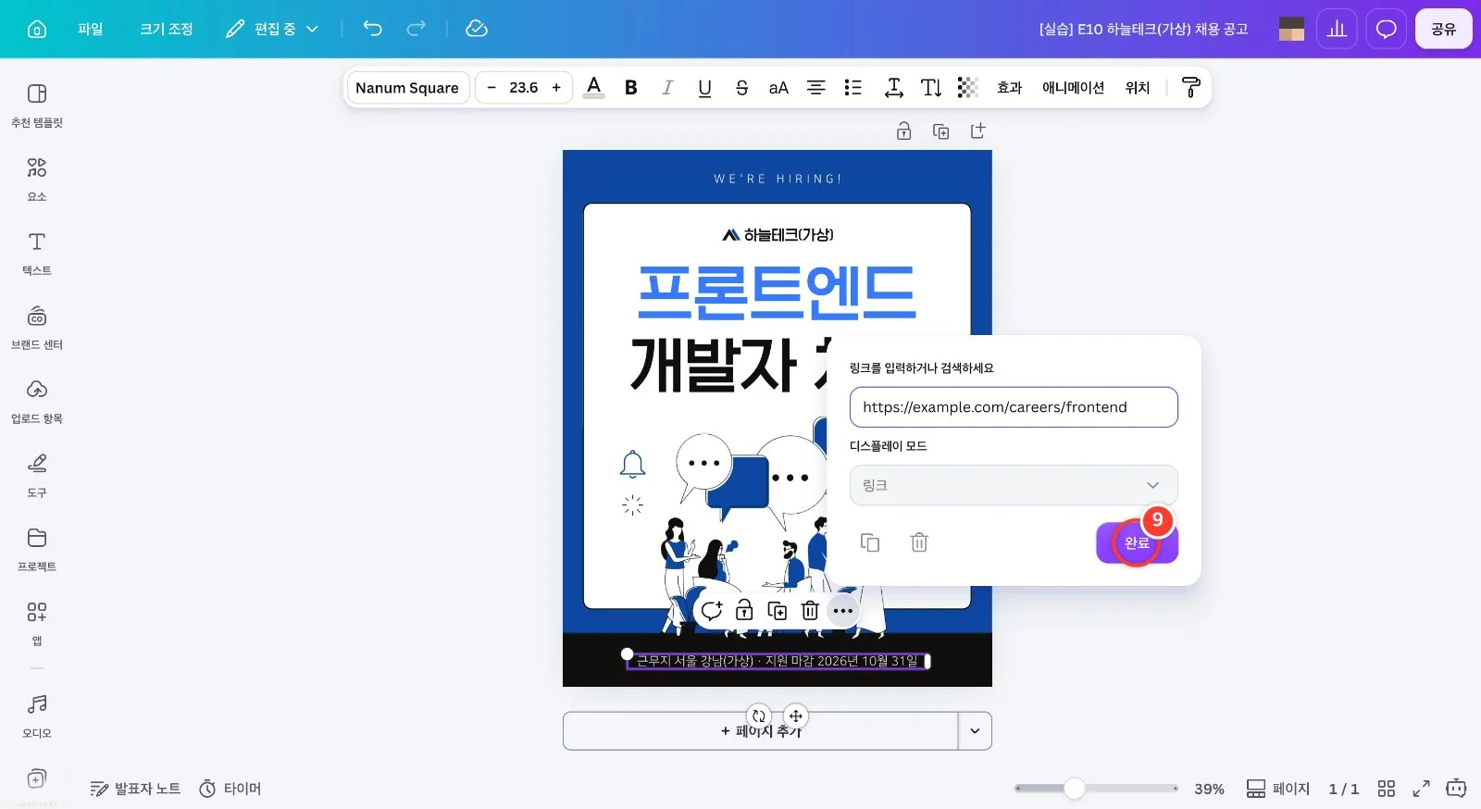The height and width of the screenshot is (809, 1481).
Task: Open 오디오 panel
Action: click(x=37, y=716)
